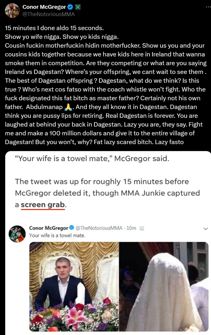
Task: Click the blue verified badge beside the top name
Action: (x=70, y=7)
